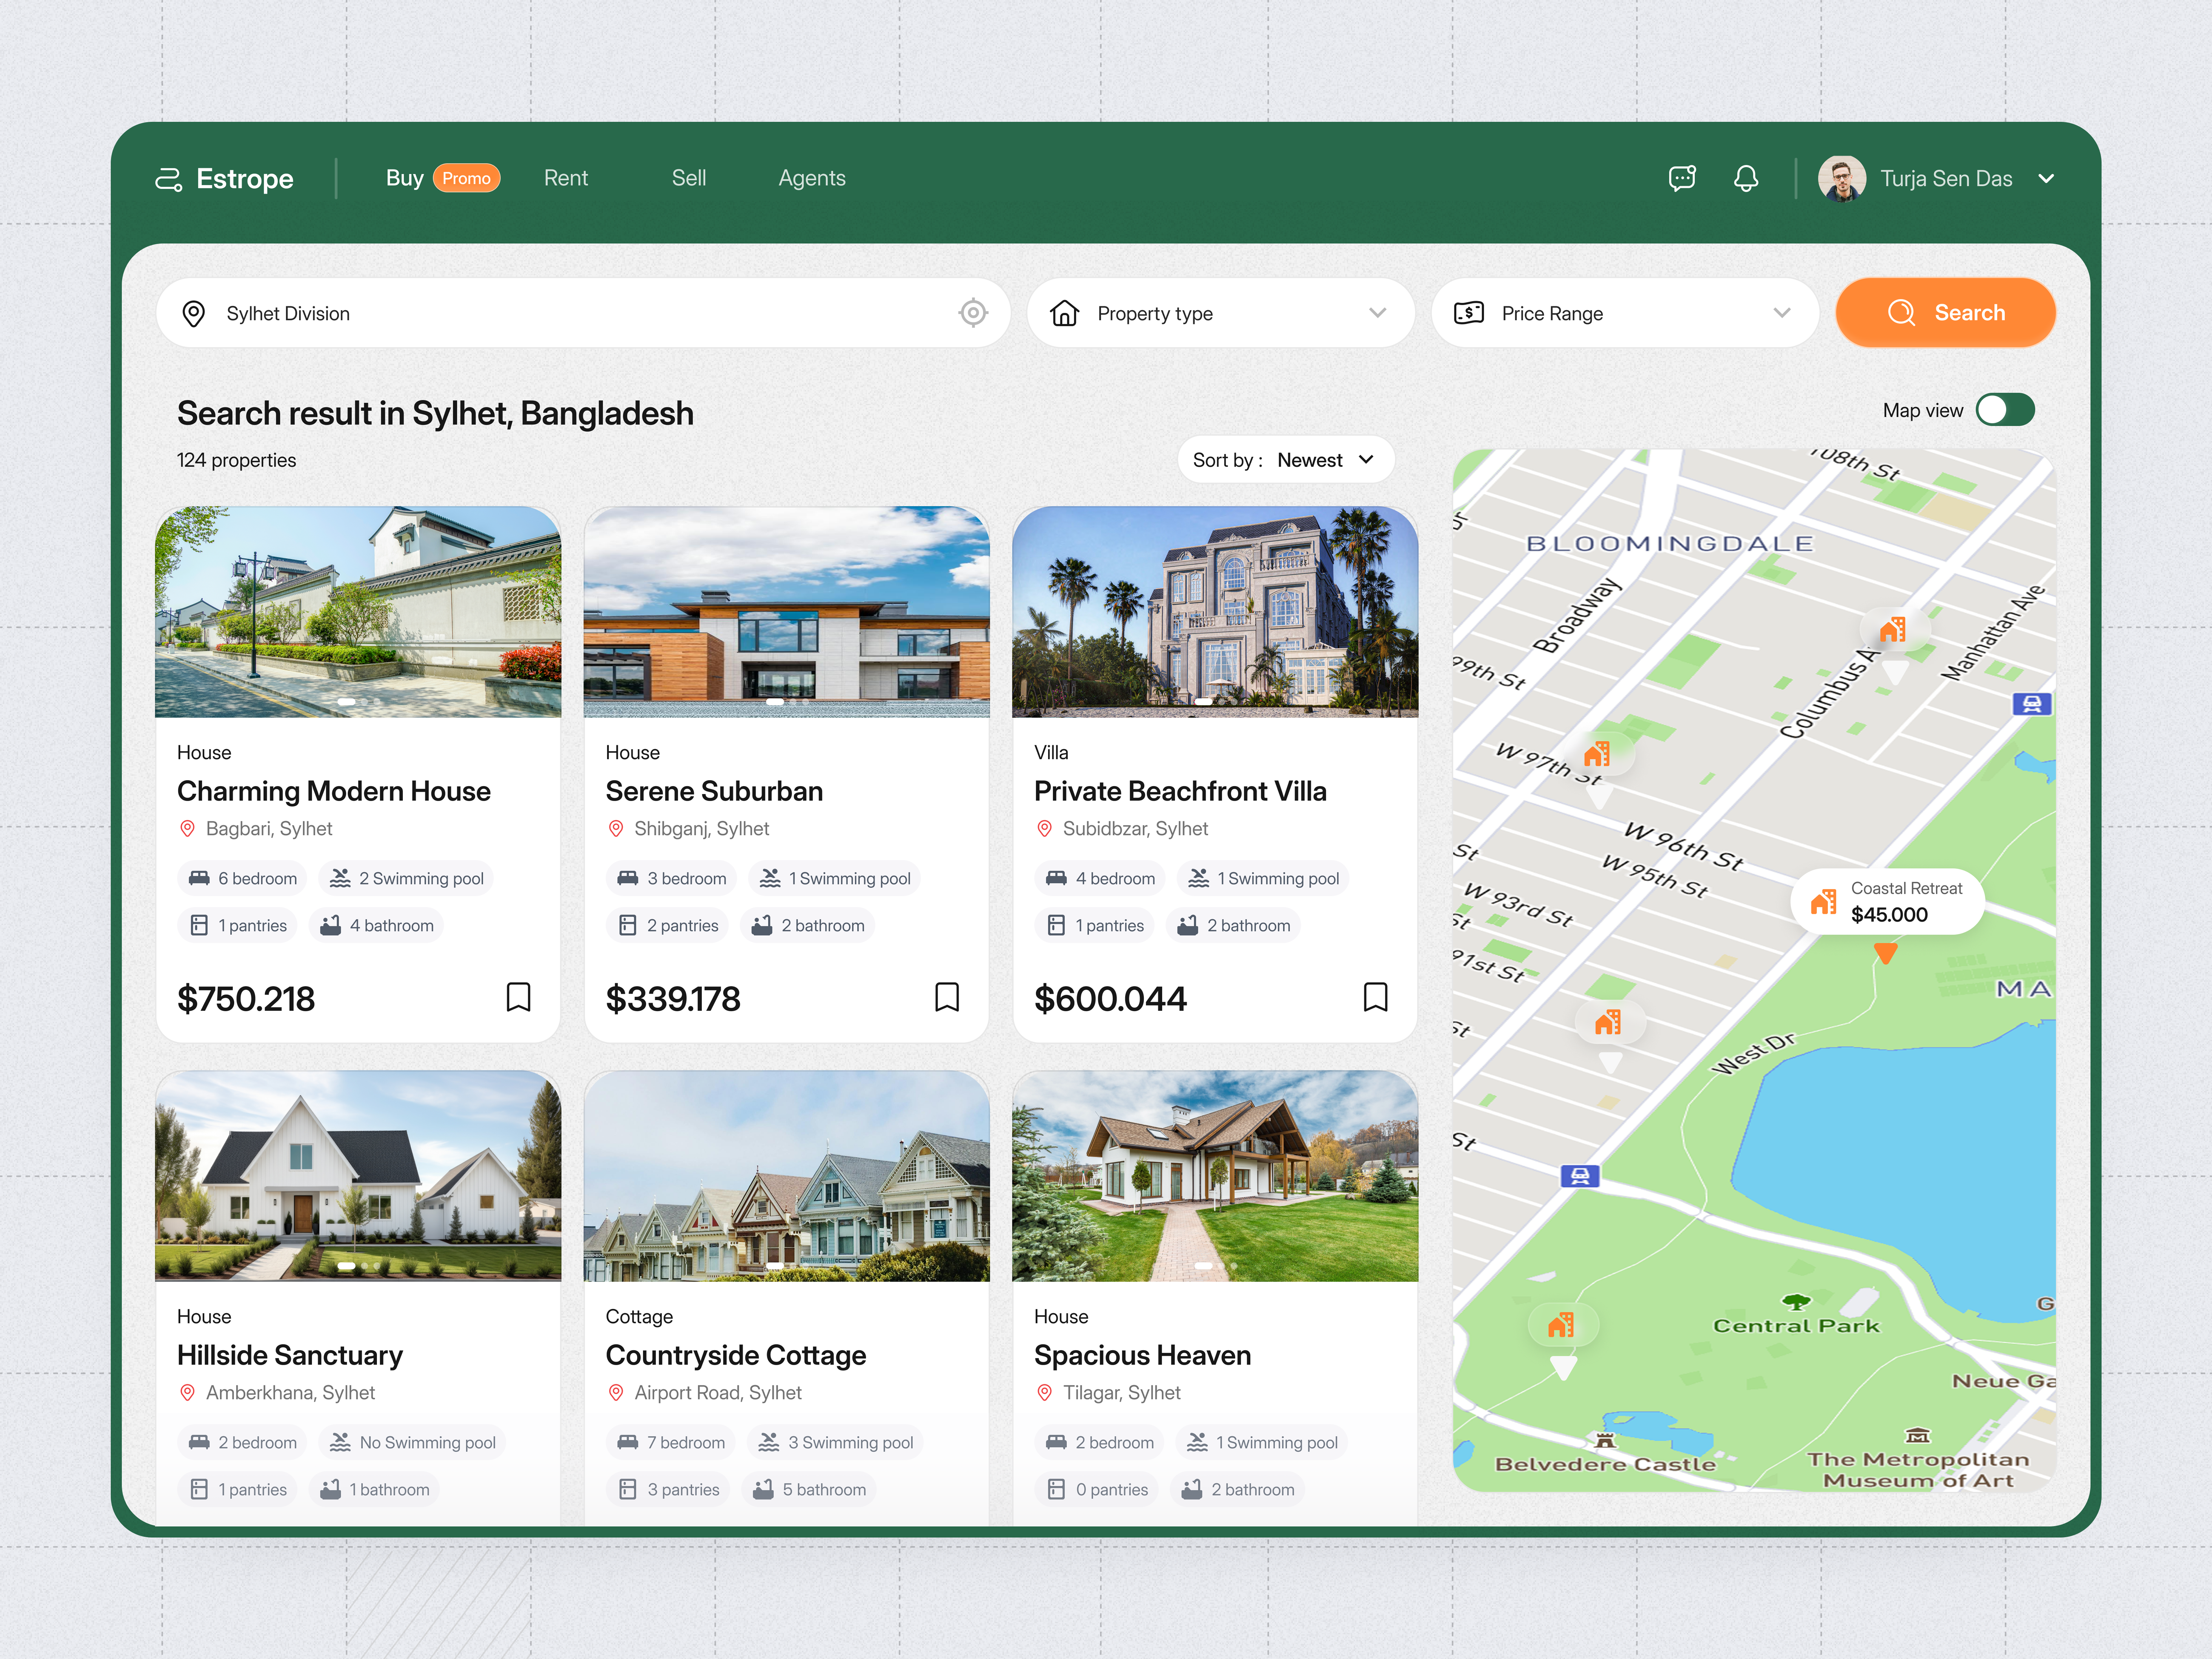This screenshot has width=2212, height=1659.
Task: Click the Buy Promo badge
Action: point(466,177)
